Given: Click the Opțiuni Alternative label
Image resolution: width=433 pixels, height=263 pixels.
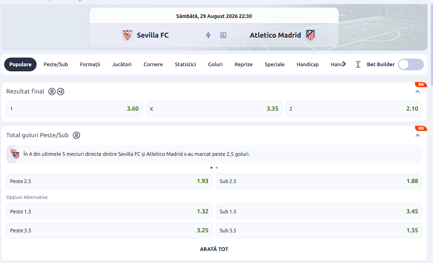Looking at the screenshot, I should coord(27,198).
